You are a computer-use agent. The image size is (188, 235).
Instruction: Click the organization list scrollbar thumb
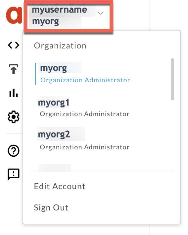[172, 79]
